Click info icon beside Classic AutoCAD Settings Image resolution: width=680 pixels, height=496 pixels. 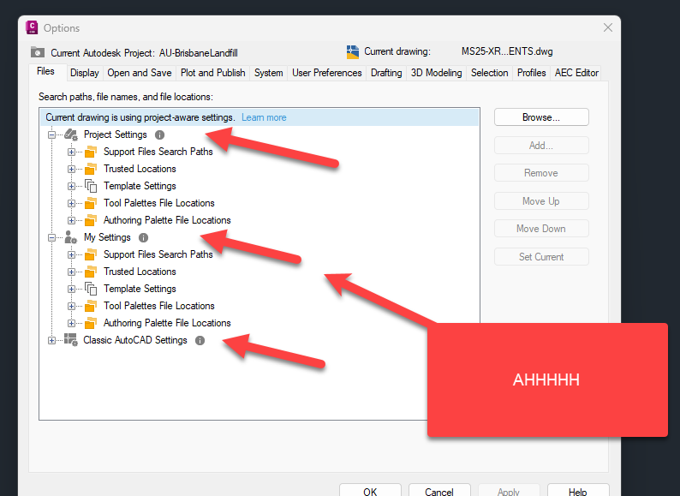click(x=200, y=341)
